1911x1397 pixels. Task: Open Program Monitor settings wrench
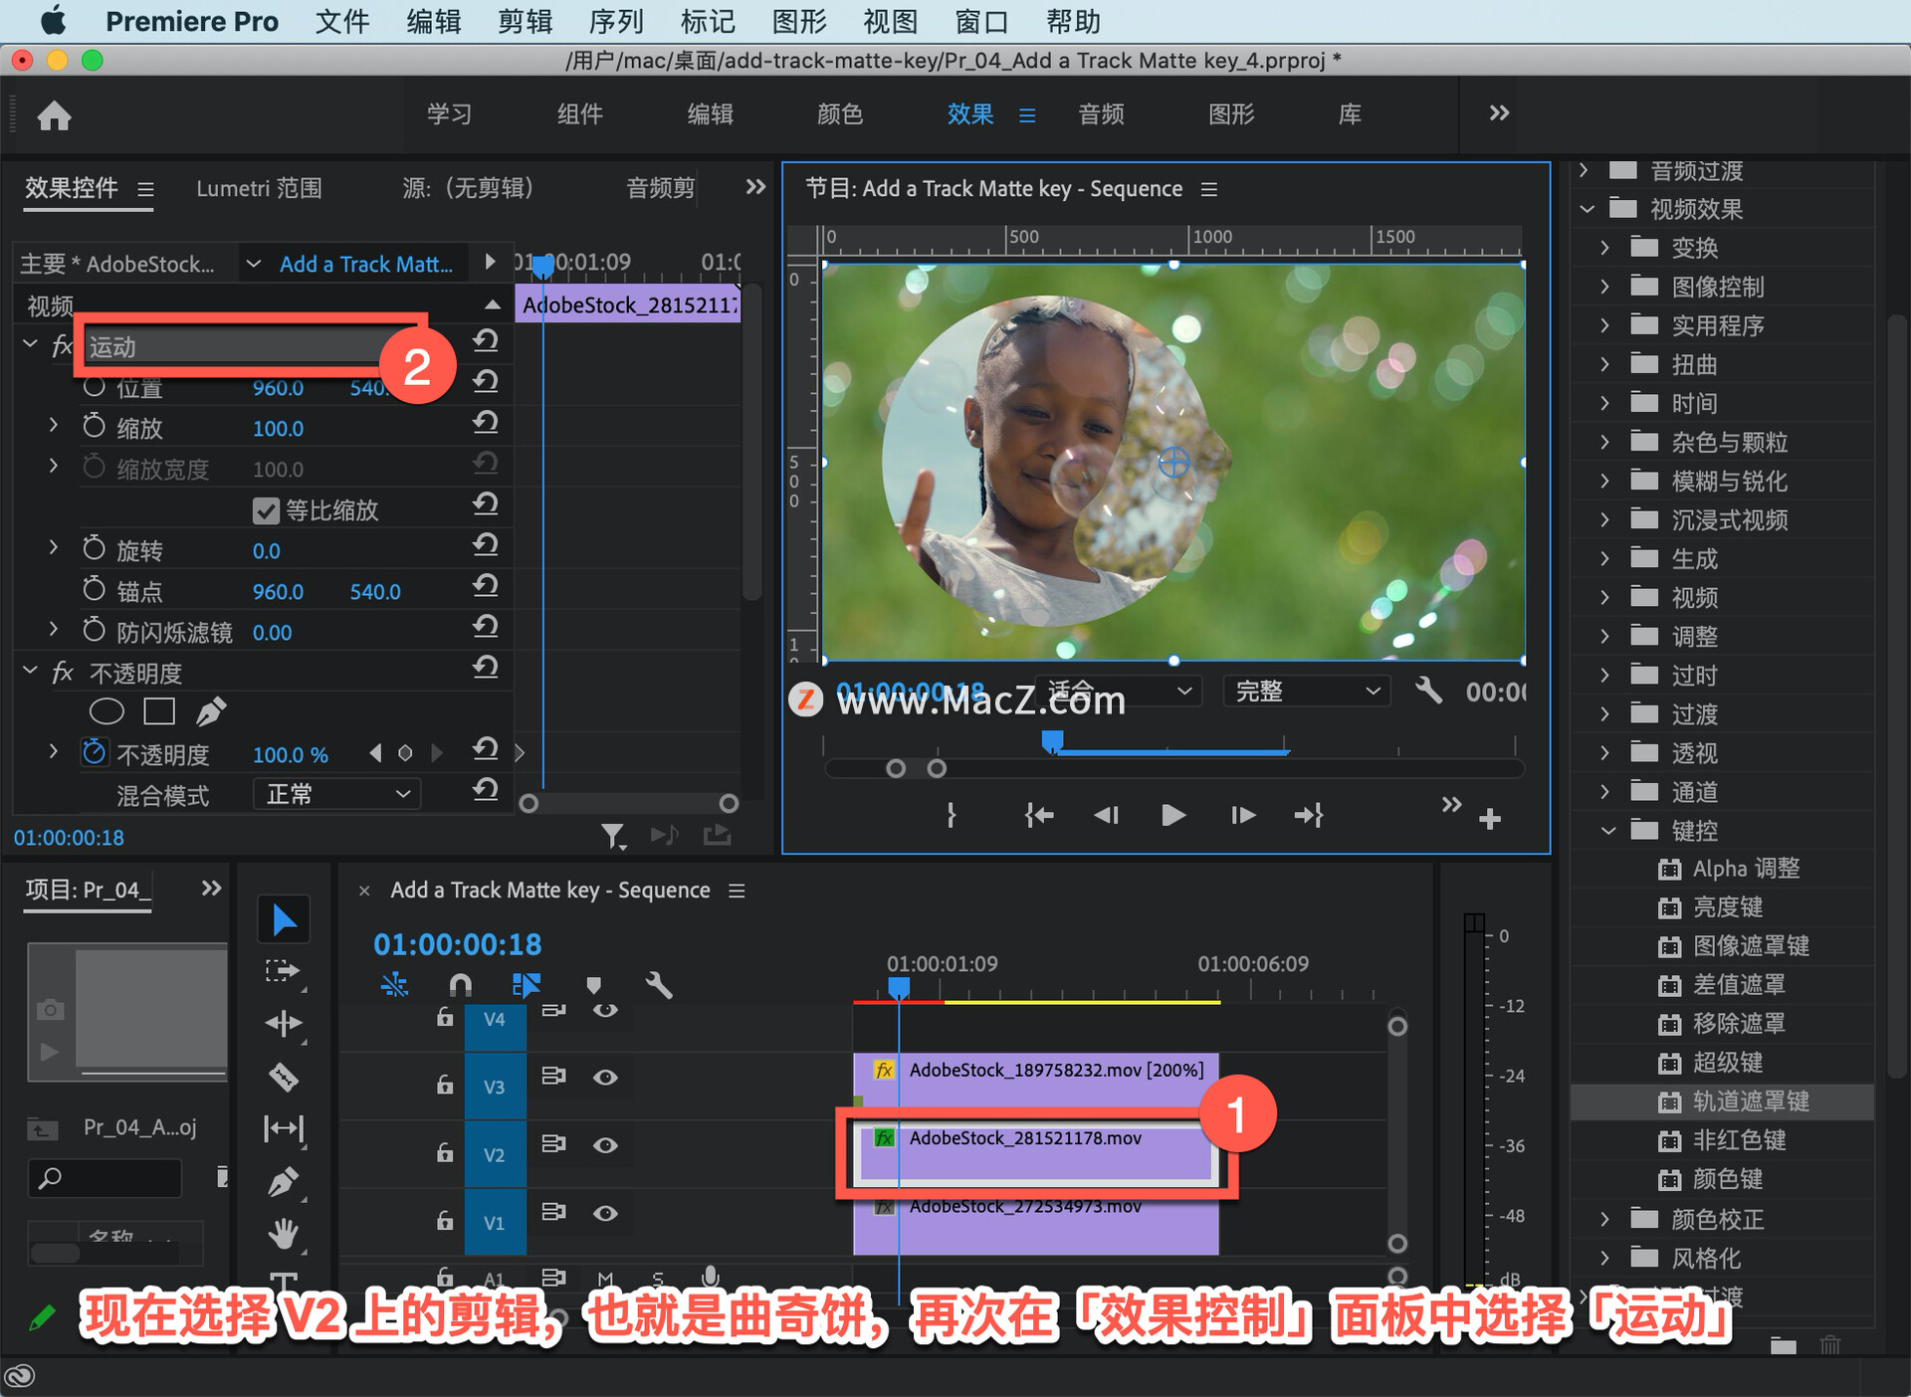click(1428, 691)
